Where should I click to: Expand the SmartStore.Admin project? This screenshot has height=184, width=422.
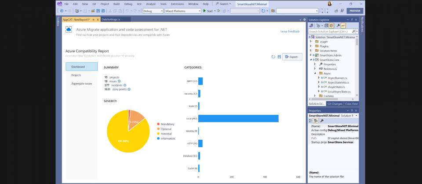(311, 55)
